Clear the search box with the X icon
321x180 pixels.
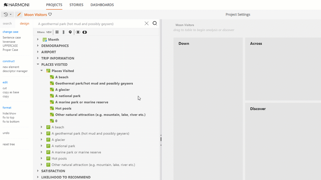147,23
